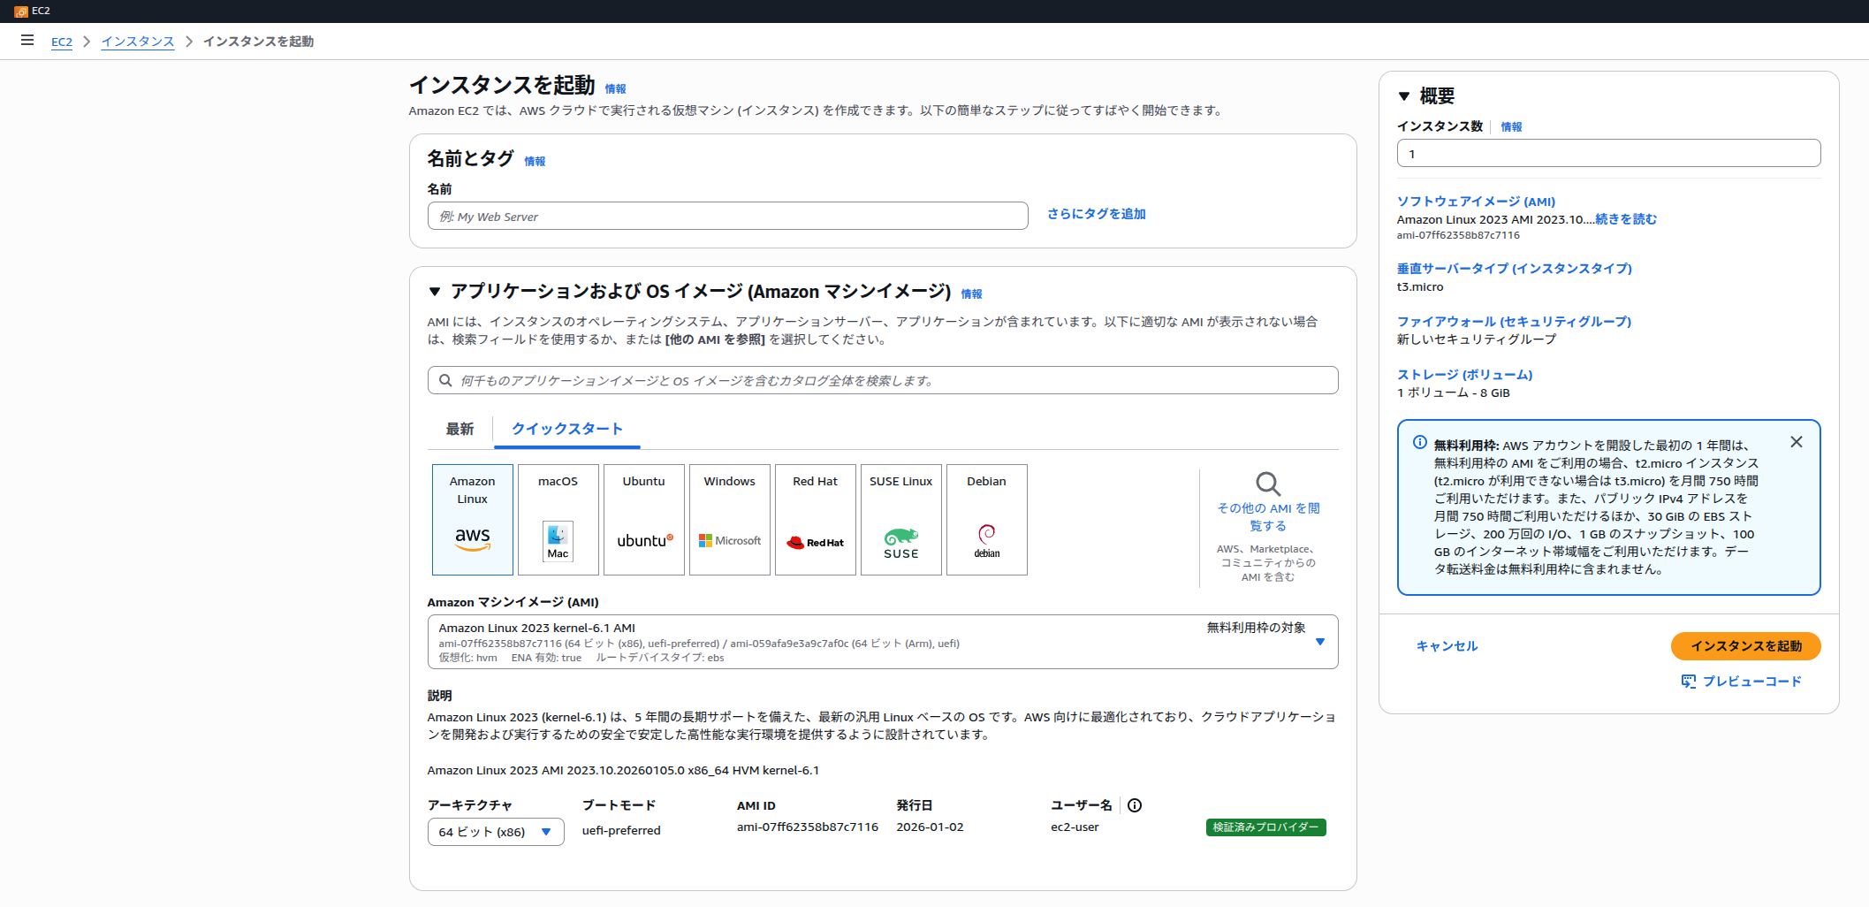Click the ブートモード value uefi-preferred
The image size is (1869, 907).
[x=621, y=831]
